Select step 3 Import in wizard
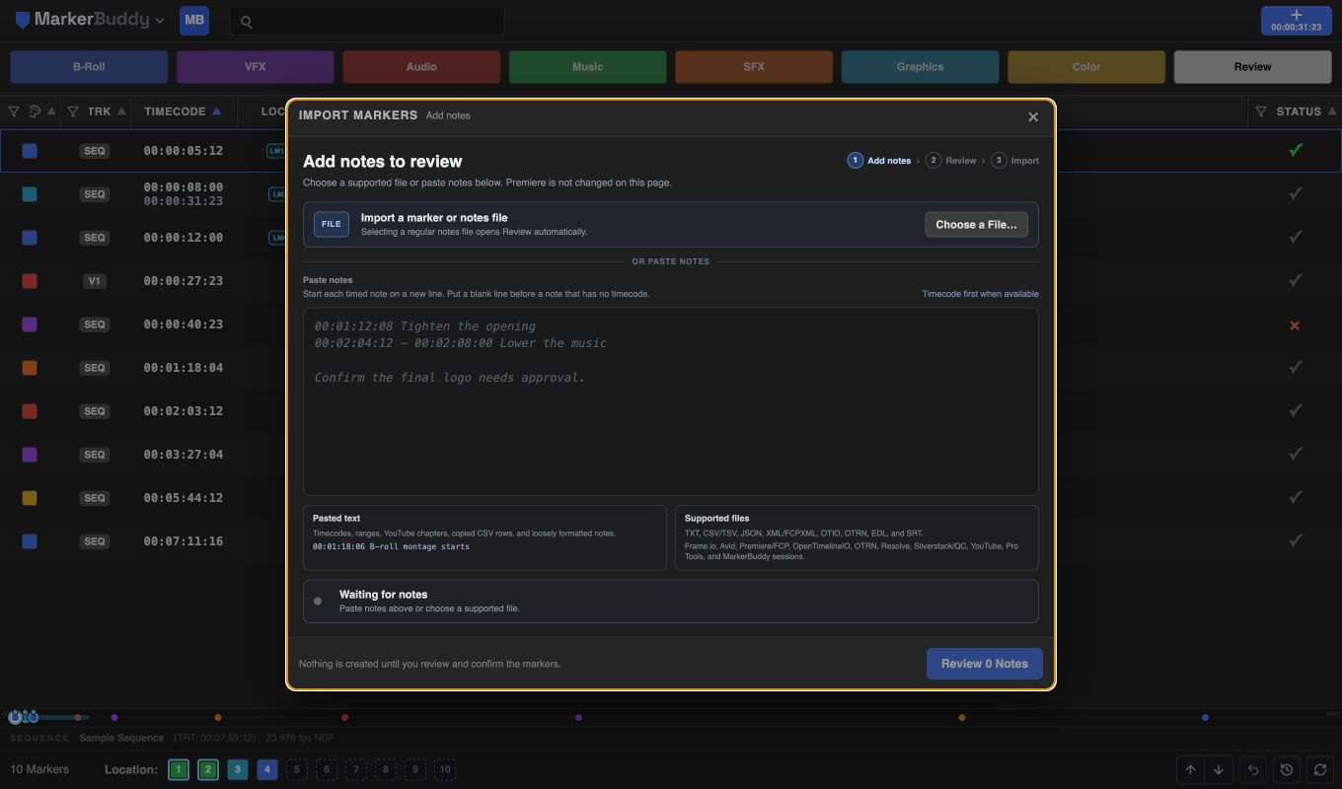Image resolution: width=1342 pixels, height=789 pixels. click(1015, 160)
